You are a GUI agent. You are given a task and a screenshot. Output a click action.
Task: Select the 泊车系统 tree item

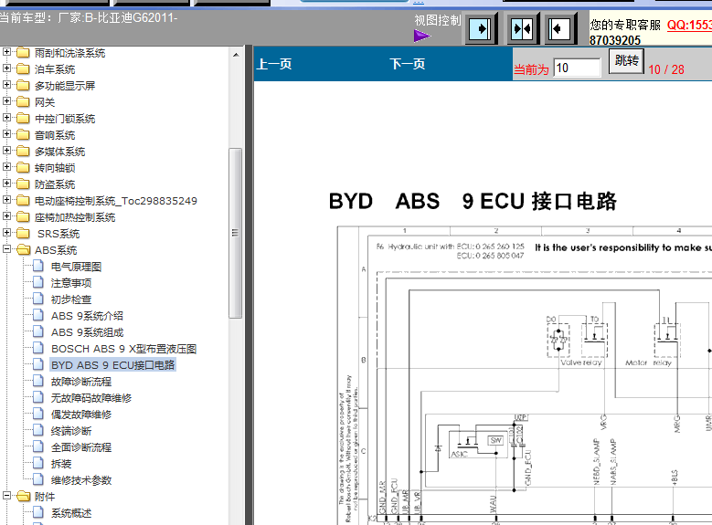(55, 69)
